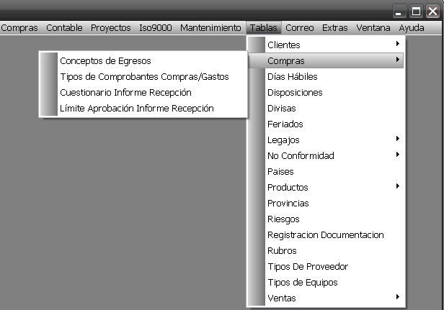
Task: Open the Mantenimiento menu
Action: 210,28
